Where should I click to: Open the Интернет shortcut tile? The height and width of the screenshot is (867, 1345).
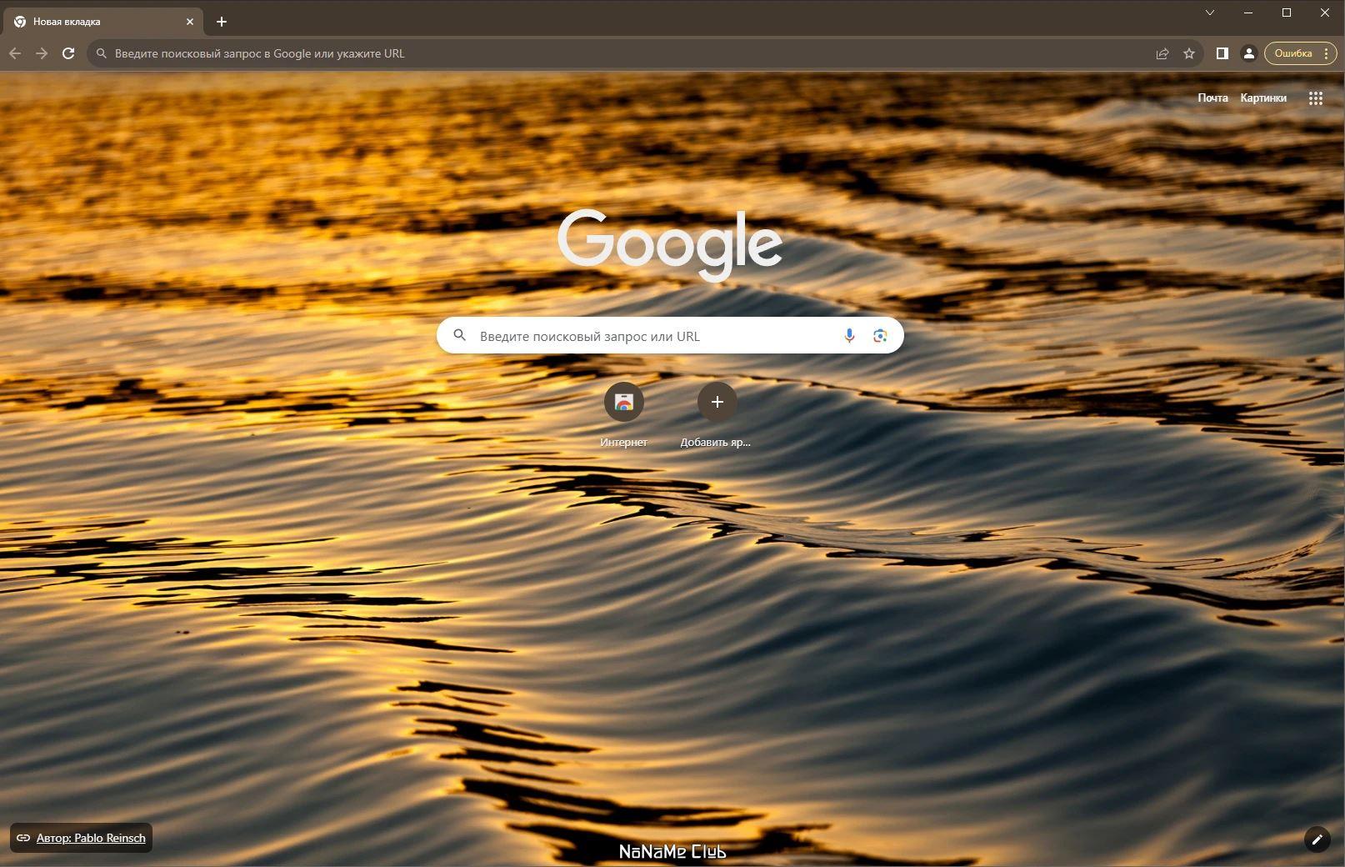pos(623,403)
